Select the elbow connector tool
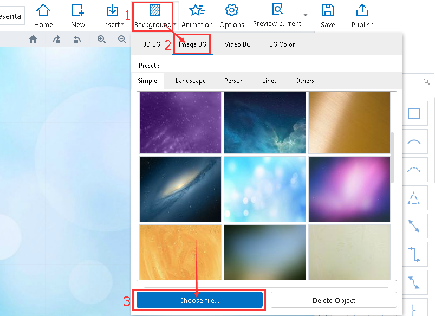Image resolution: width=435 pixels, height=316 pixels. click(x=414, y=254)
